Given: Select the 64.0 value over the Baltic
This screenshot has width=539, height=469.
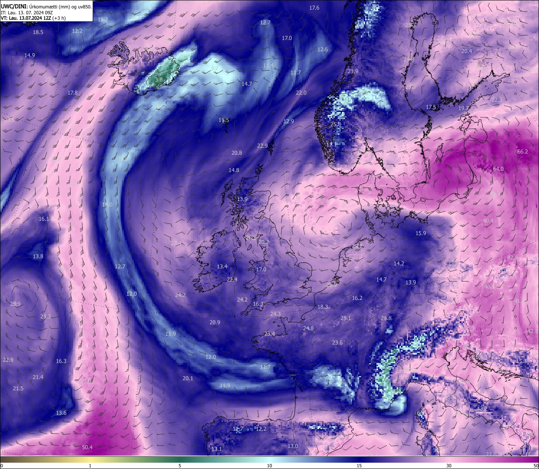Looking at the screenshot, I should coord(498,169).
